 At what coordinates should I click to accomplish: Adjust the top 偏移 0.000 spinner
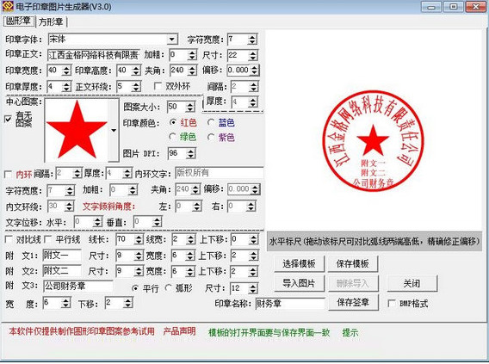click(x=243, y=70)
